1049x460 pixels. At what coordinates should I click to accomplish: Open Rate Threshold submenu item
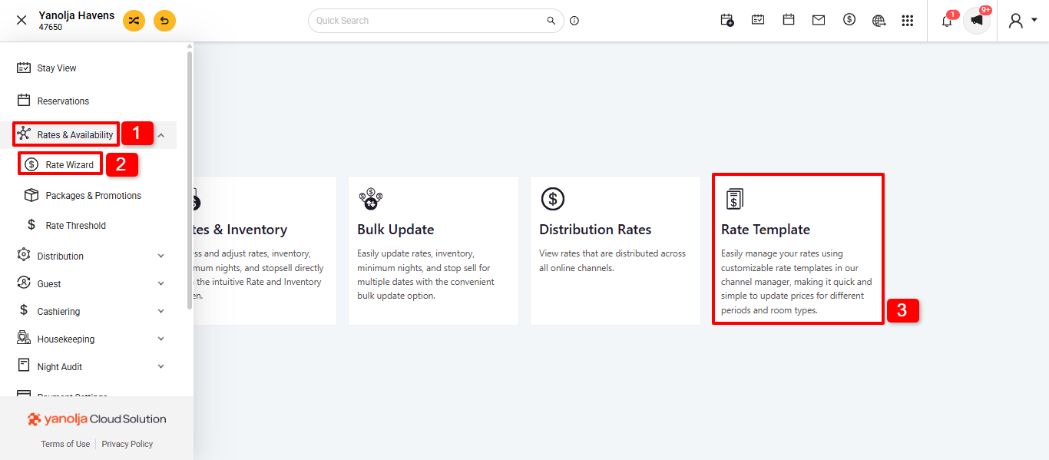(x=76, y=226)
